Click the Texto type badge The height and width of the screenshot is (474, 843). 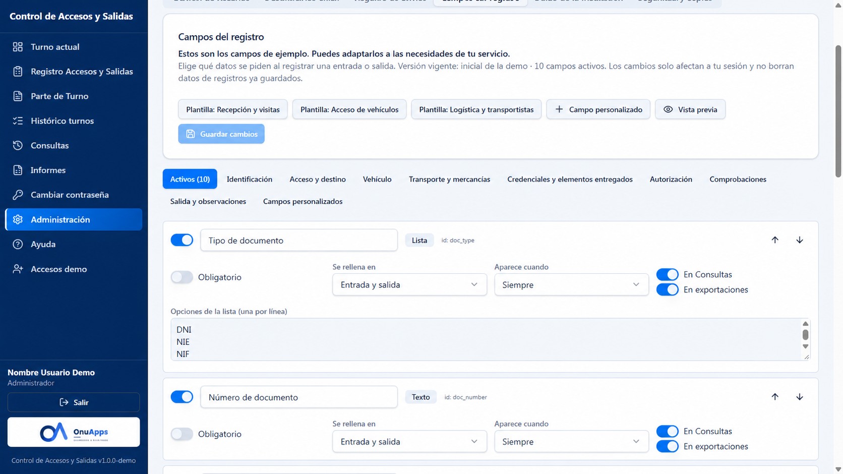pyautogui.click(x=421, y=397)
